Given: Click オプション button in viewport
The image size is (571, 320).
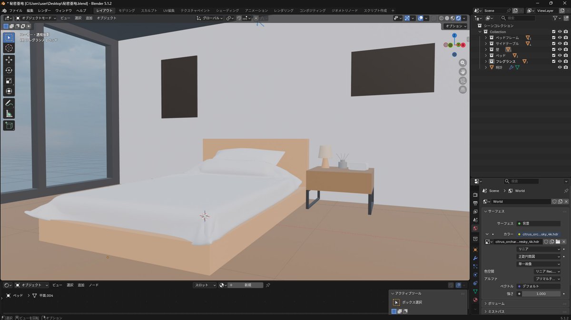Looking at the screenshot, I should [x=455, y=26].
